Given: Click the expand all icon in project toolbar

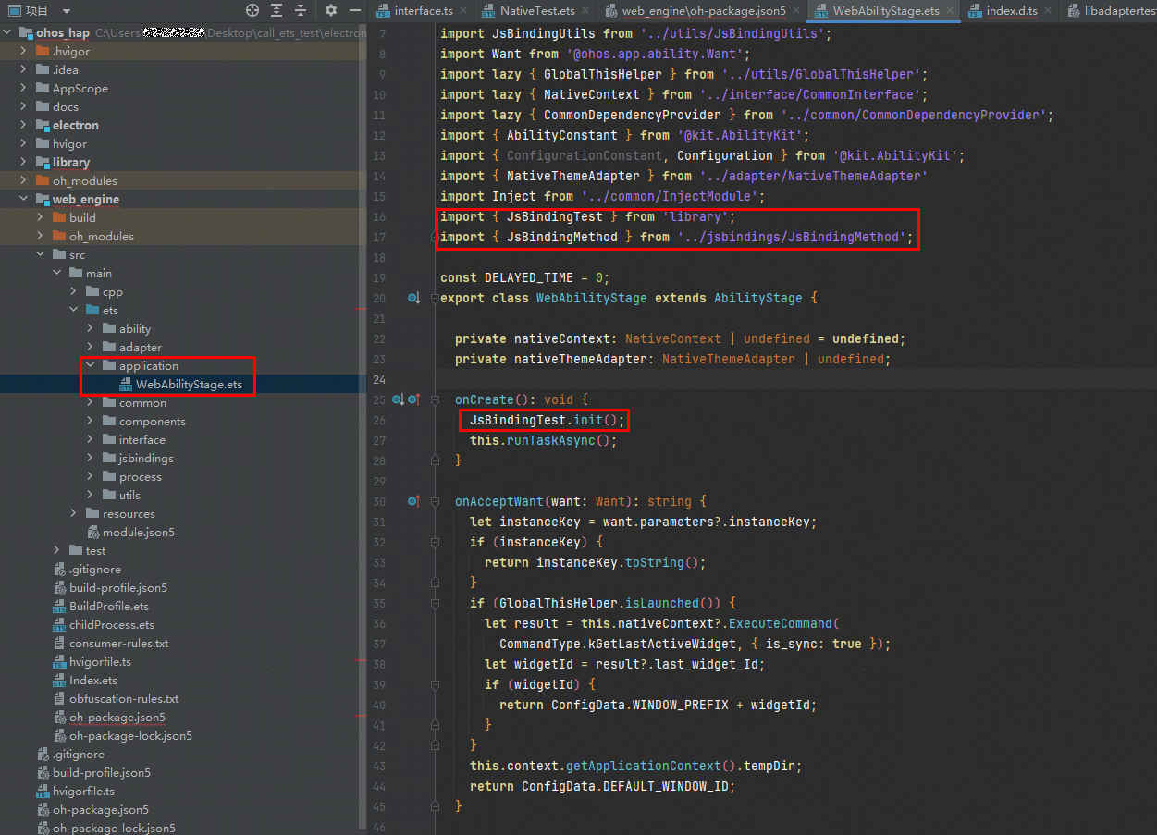Looking at the screenshot, I should point(277,10).
